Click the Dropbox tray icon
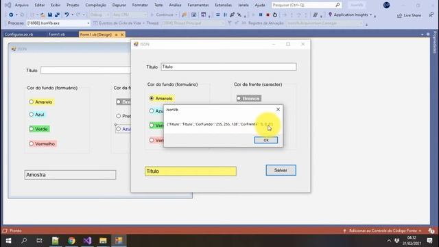This screenshot has height=247, width=439. pyautogui.click(x=396, y=241)
